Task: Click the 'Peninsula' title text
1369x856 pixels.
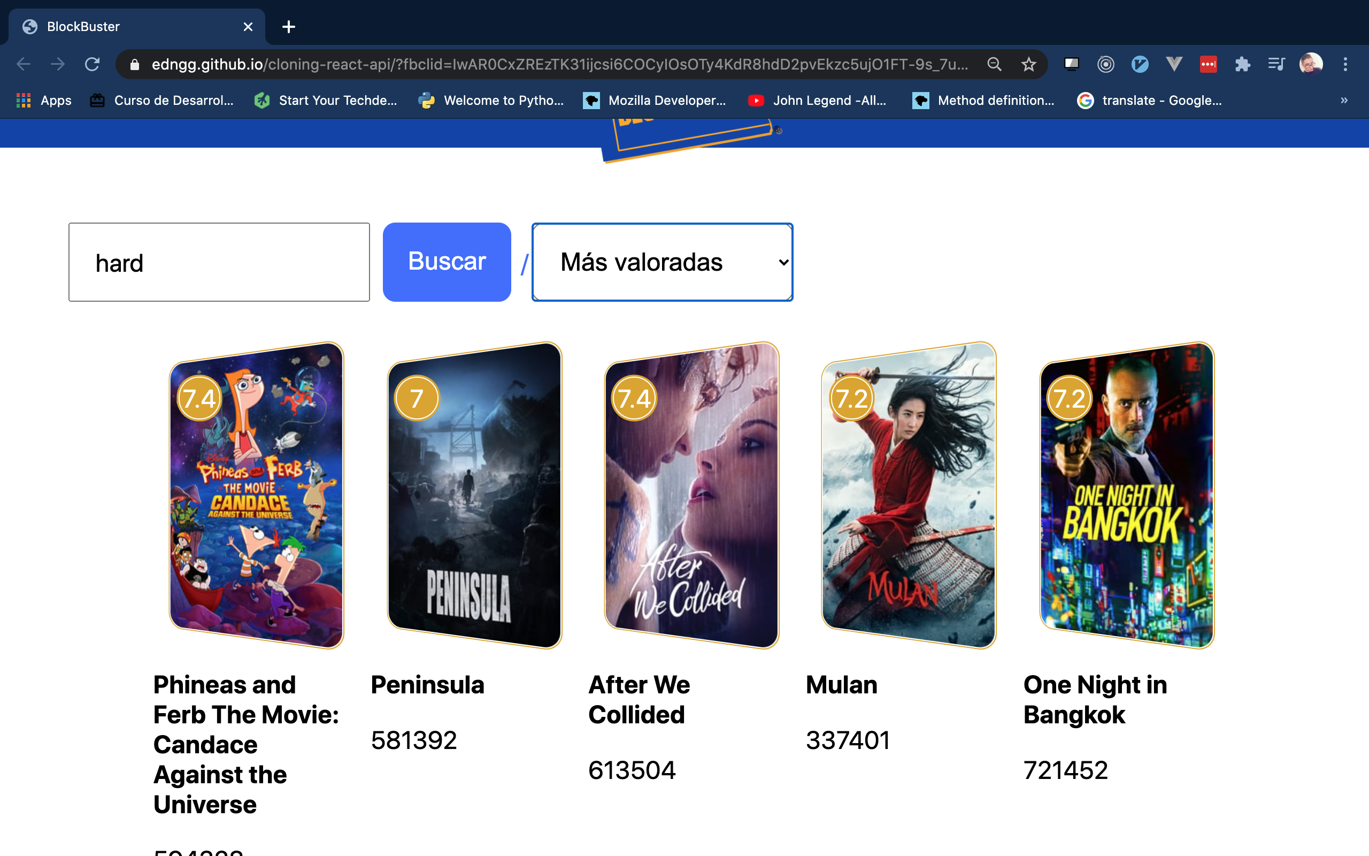Action: click(428, 685)
